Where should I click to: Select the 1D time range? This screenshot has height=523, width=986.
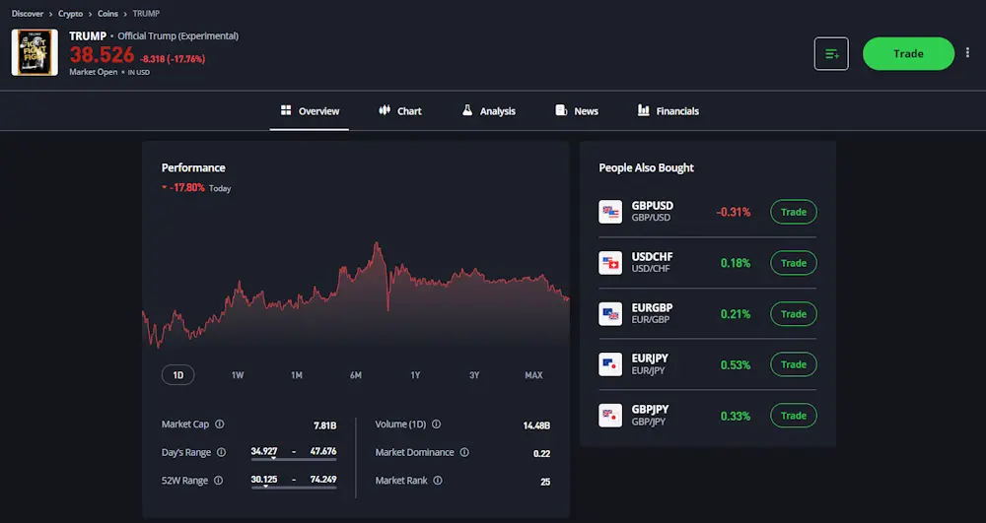177,375
